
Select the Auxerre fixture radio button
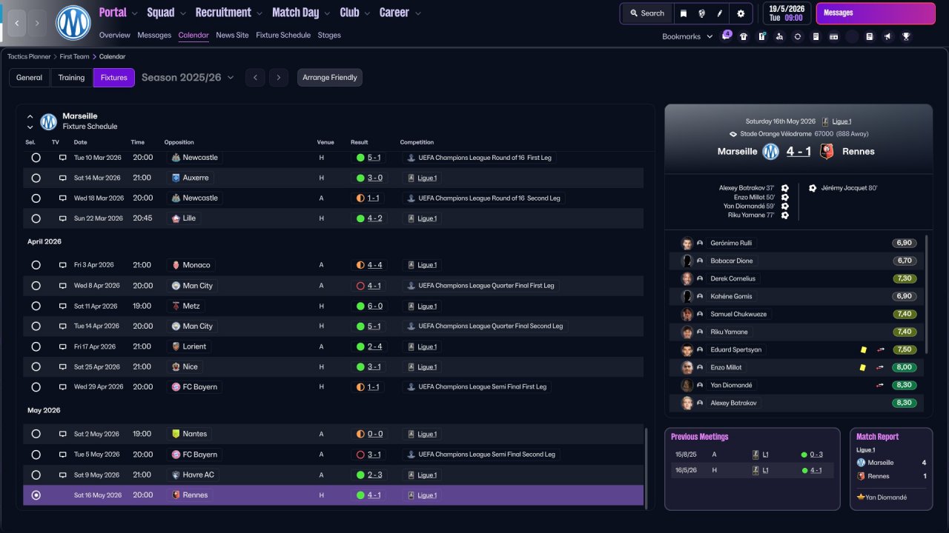pyautogui.click(x=36, y=178)
